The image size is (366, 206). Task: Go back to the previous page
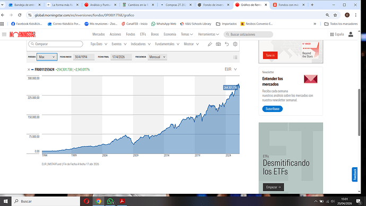[x=3, y=15]
